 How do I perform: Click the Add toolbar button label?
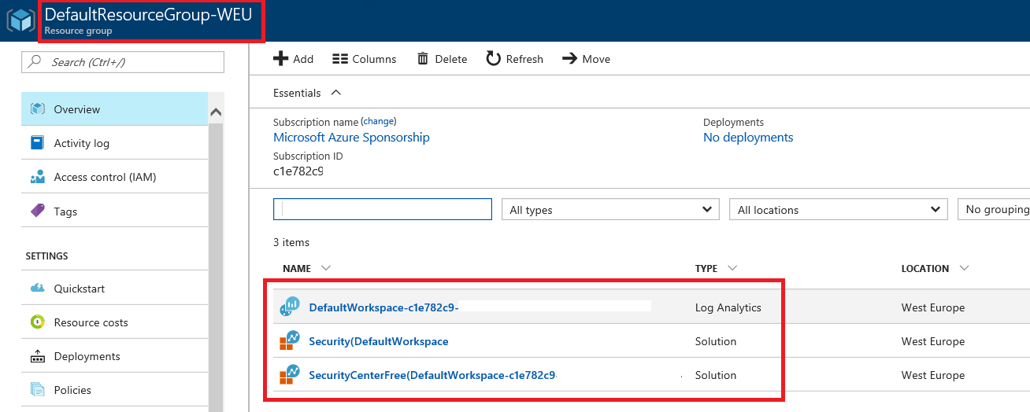303,59
